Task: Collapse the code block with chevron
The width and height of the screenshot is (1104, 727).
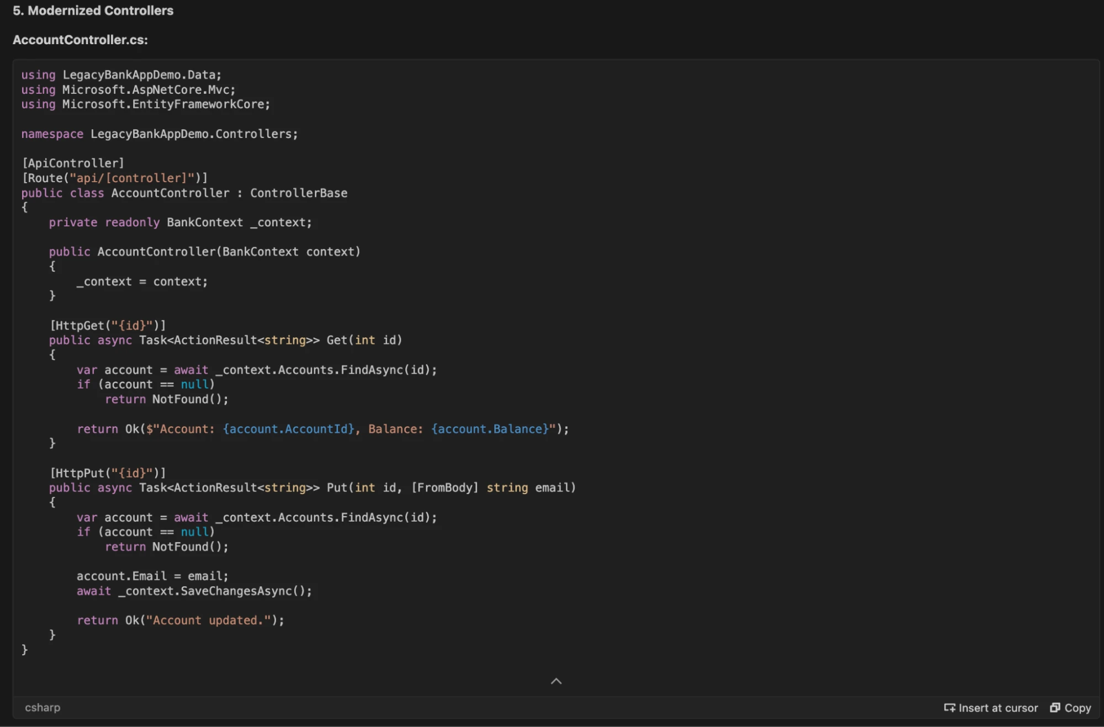Action: (x=556, y=681)
